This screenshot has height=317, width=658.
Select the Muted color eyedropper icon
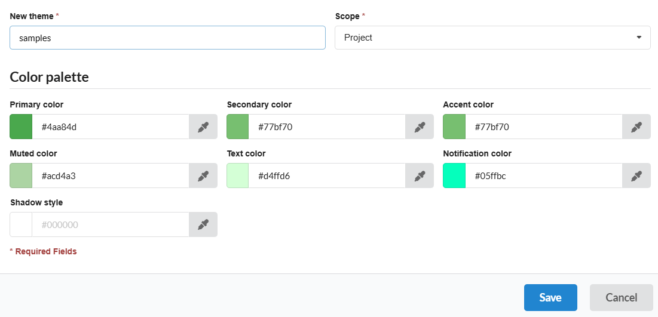pyautogui.click(x=203, y=176)
